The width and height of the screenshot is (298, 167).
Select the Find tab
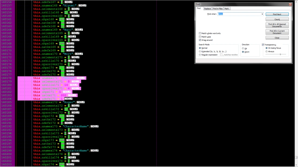coord(199,8)
